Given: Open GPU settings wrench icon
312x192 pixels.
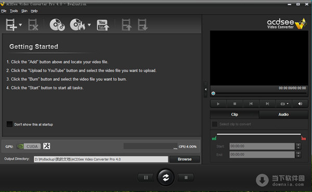Looking at the screenshot, I should [47, 146].
